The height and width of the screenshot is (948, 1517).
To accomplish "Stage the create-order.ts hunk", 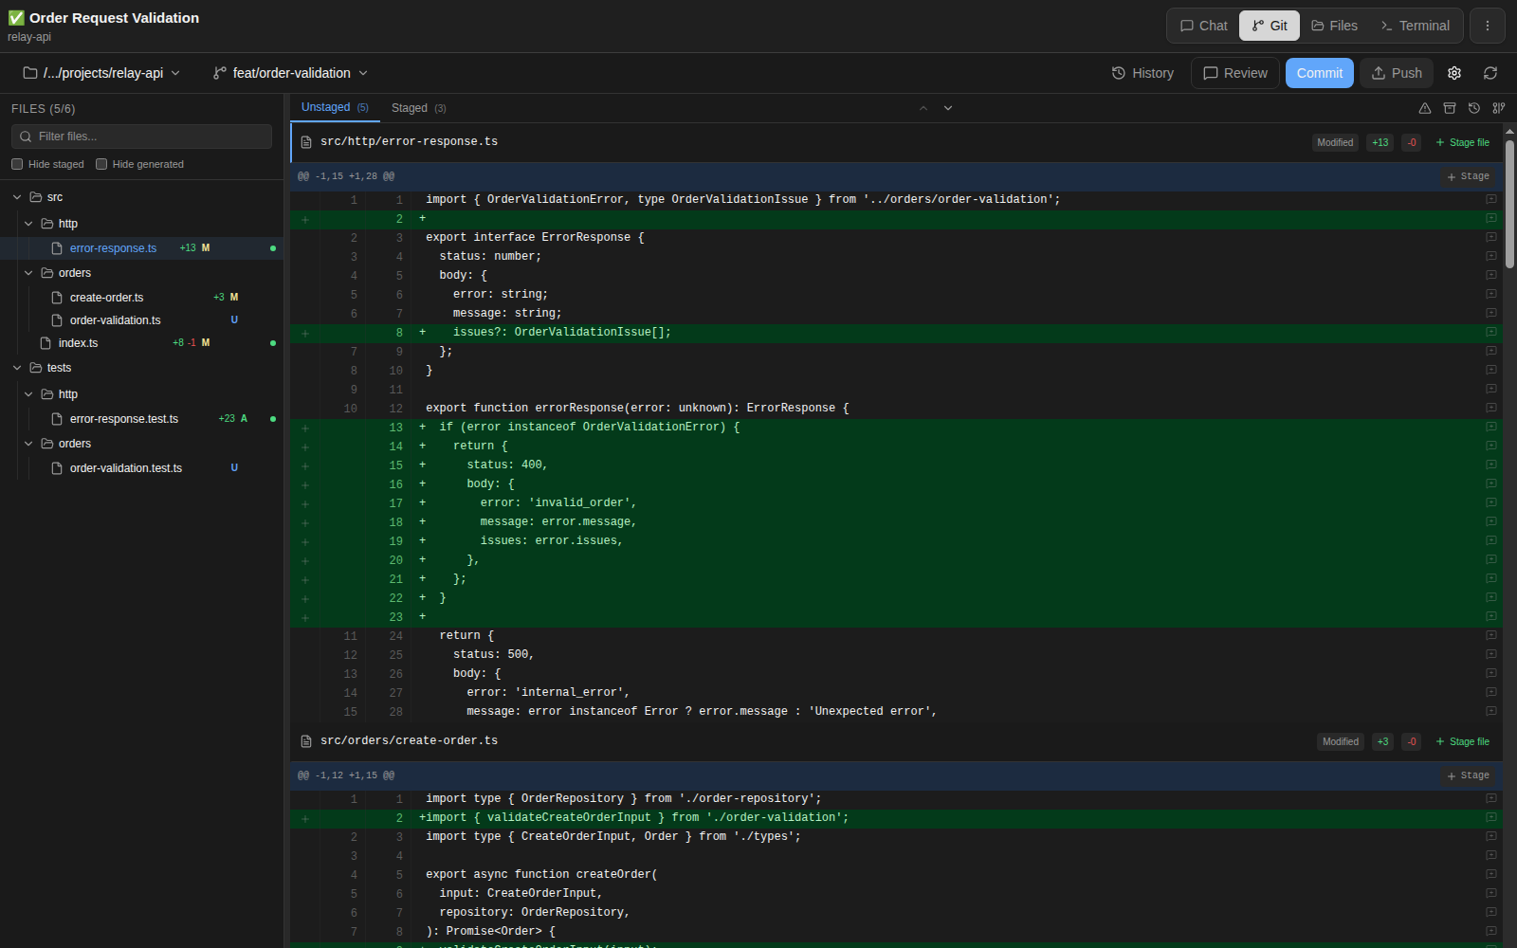I will point(1468,775).
